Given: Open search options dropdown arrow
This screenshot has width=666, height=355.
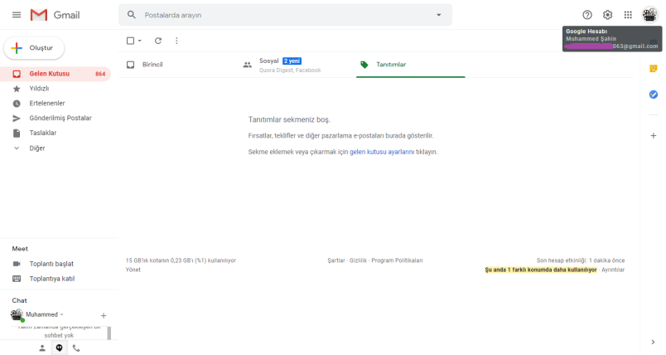Looking at the screenshot, I should point(439,15).
